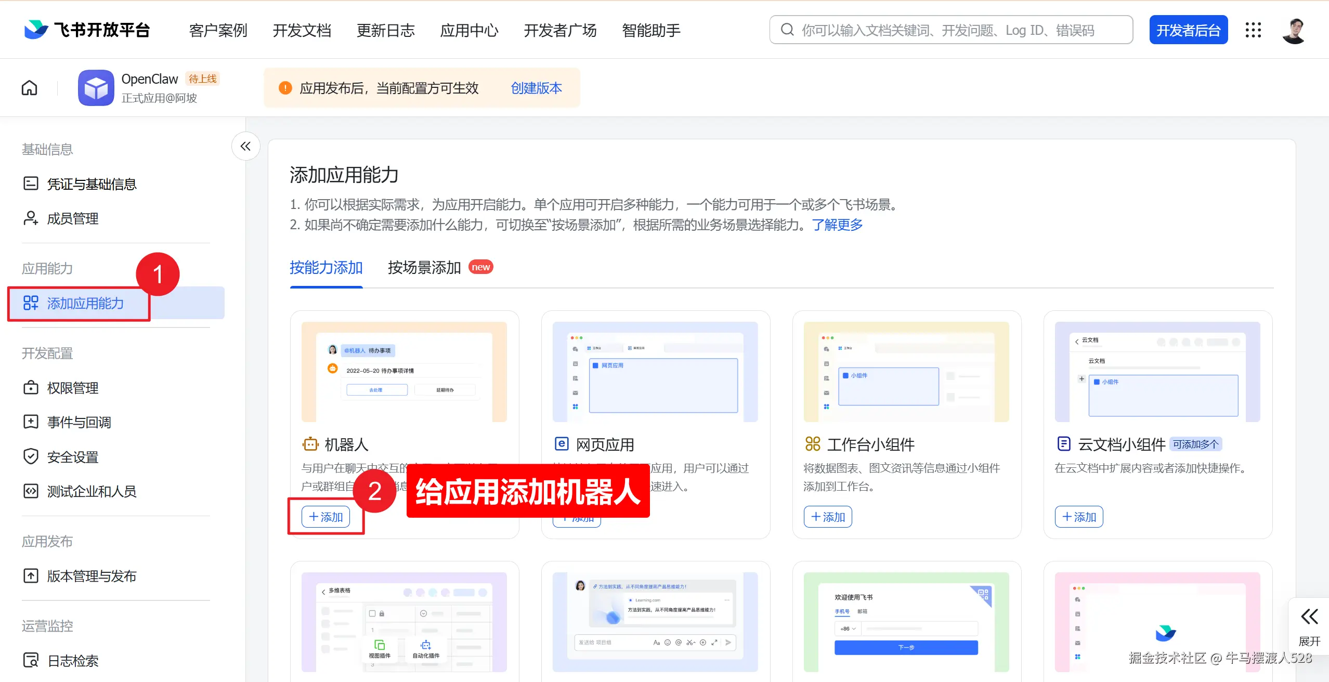This screenshot has height=682, width=1329.
Task: Click the home icon in breadcrumb bar
Action: (x=29, y=88)
